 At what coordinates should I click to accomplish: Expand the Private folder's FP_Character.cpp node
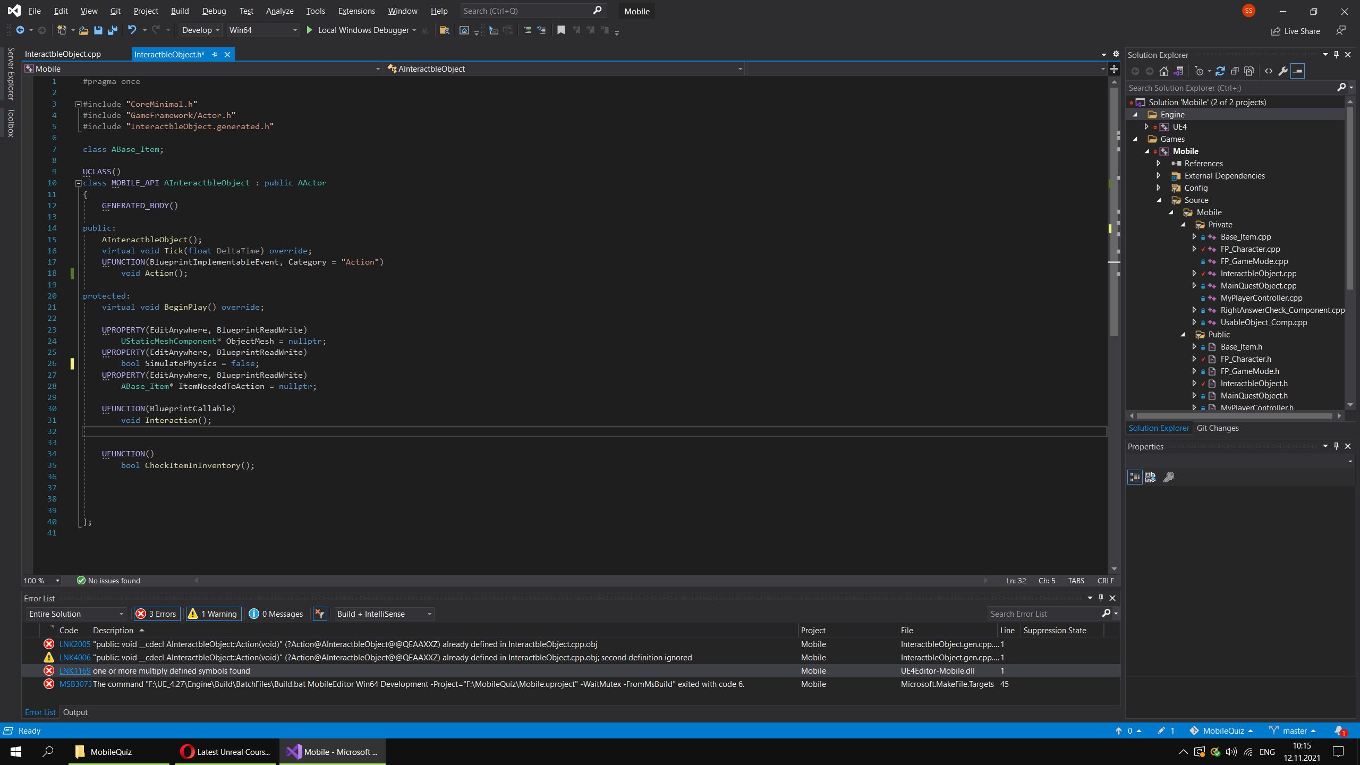tap(1195, 249)
